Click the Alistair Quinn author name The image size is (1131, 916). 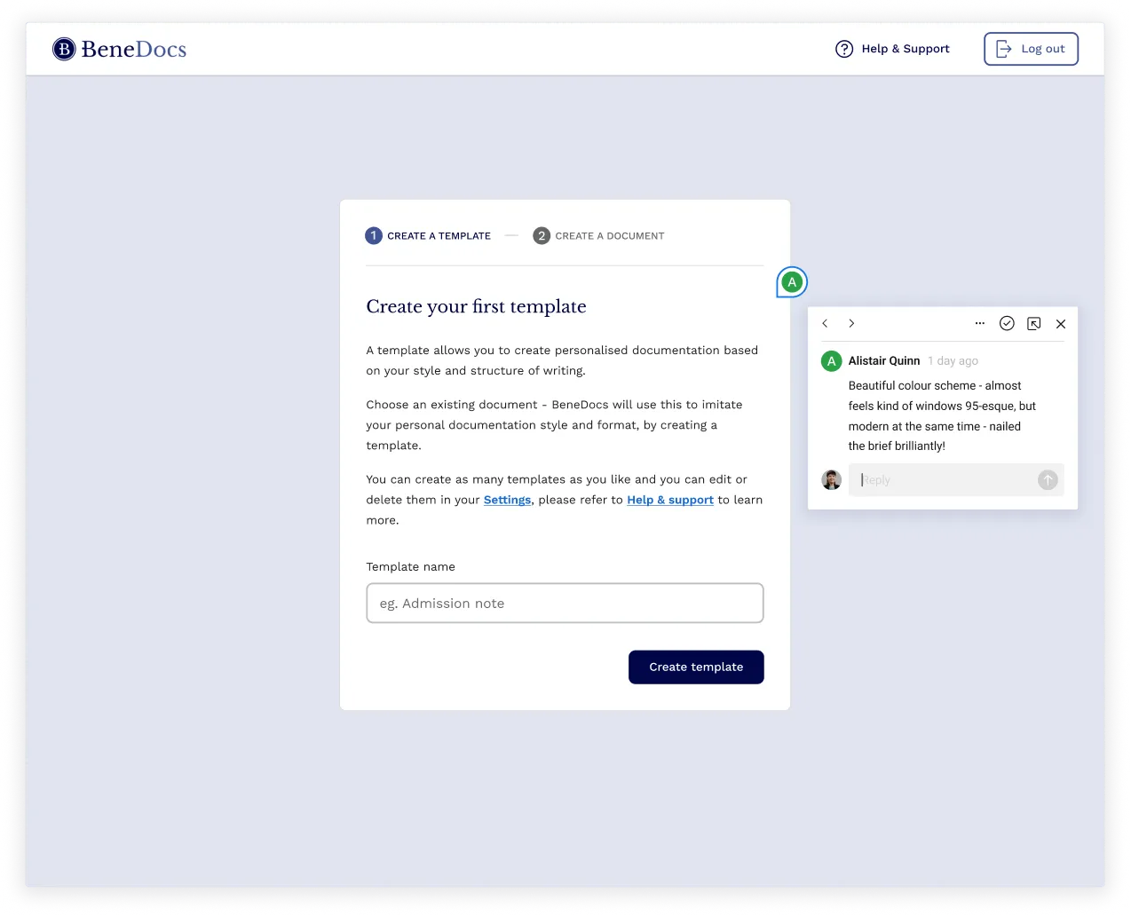pos(884,360)
